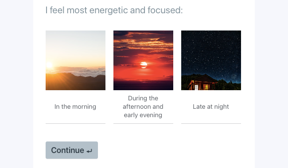Viewport: 288px width, 168px height.
Task: Click the divider line under "In the morning"
Action: (75, 123)
